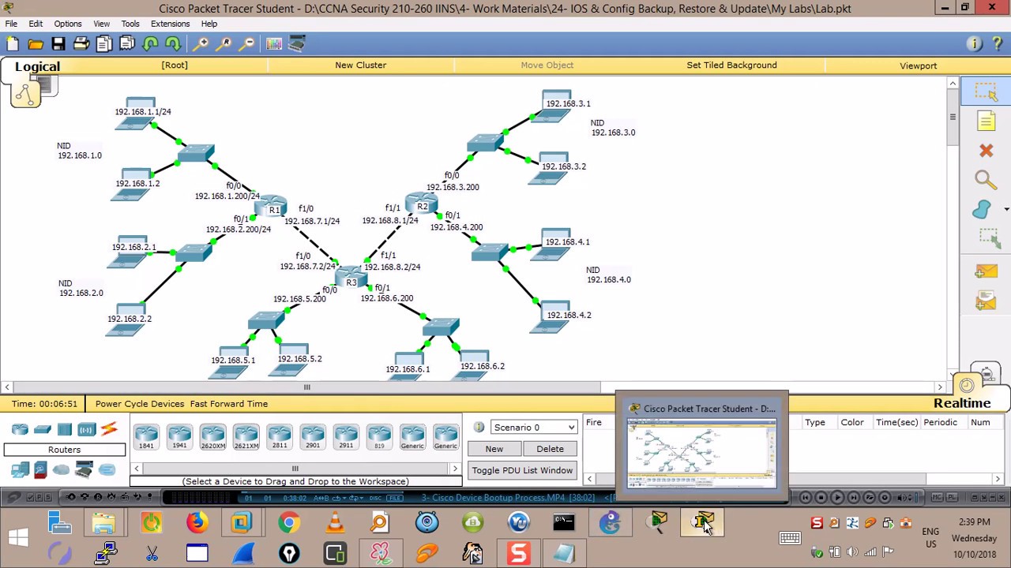This screenshot has height=568, width=1011.
Task: Click Toggle PDU List Window button
Action: pos(522,470)
